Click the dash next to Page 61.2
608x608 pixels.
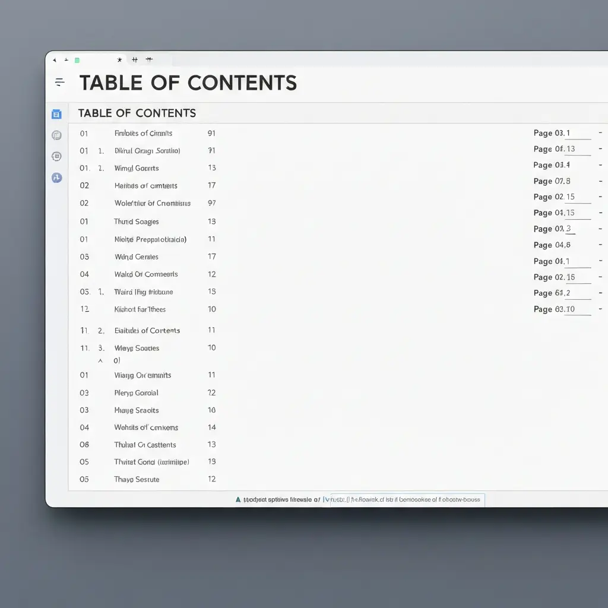(600, 293)
